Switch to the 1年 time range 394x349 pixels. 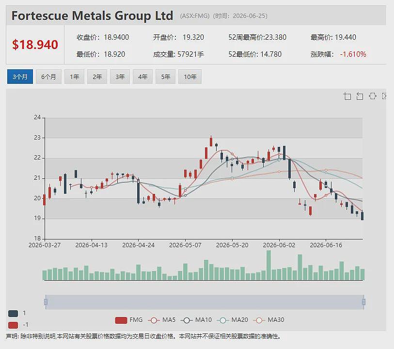point(74,77)
